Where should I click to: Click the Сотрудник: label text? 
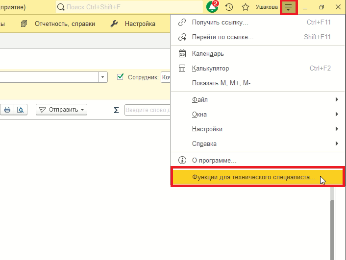(143, 77)
